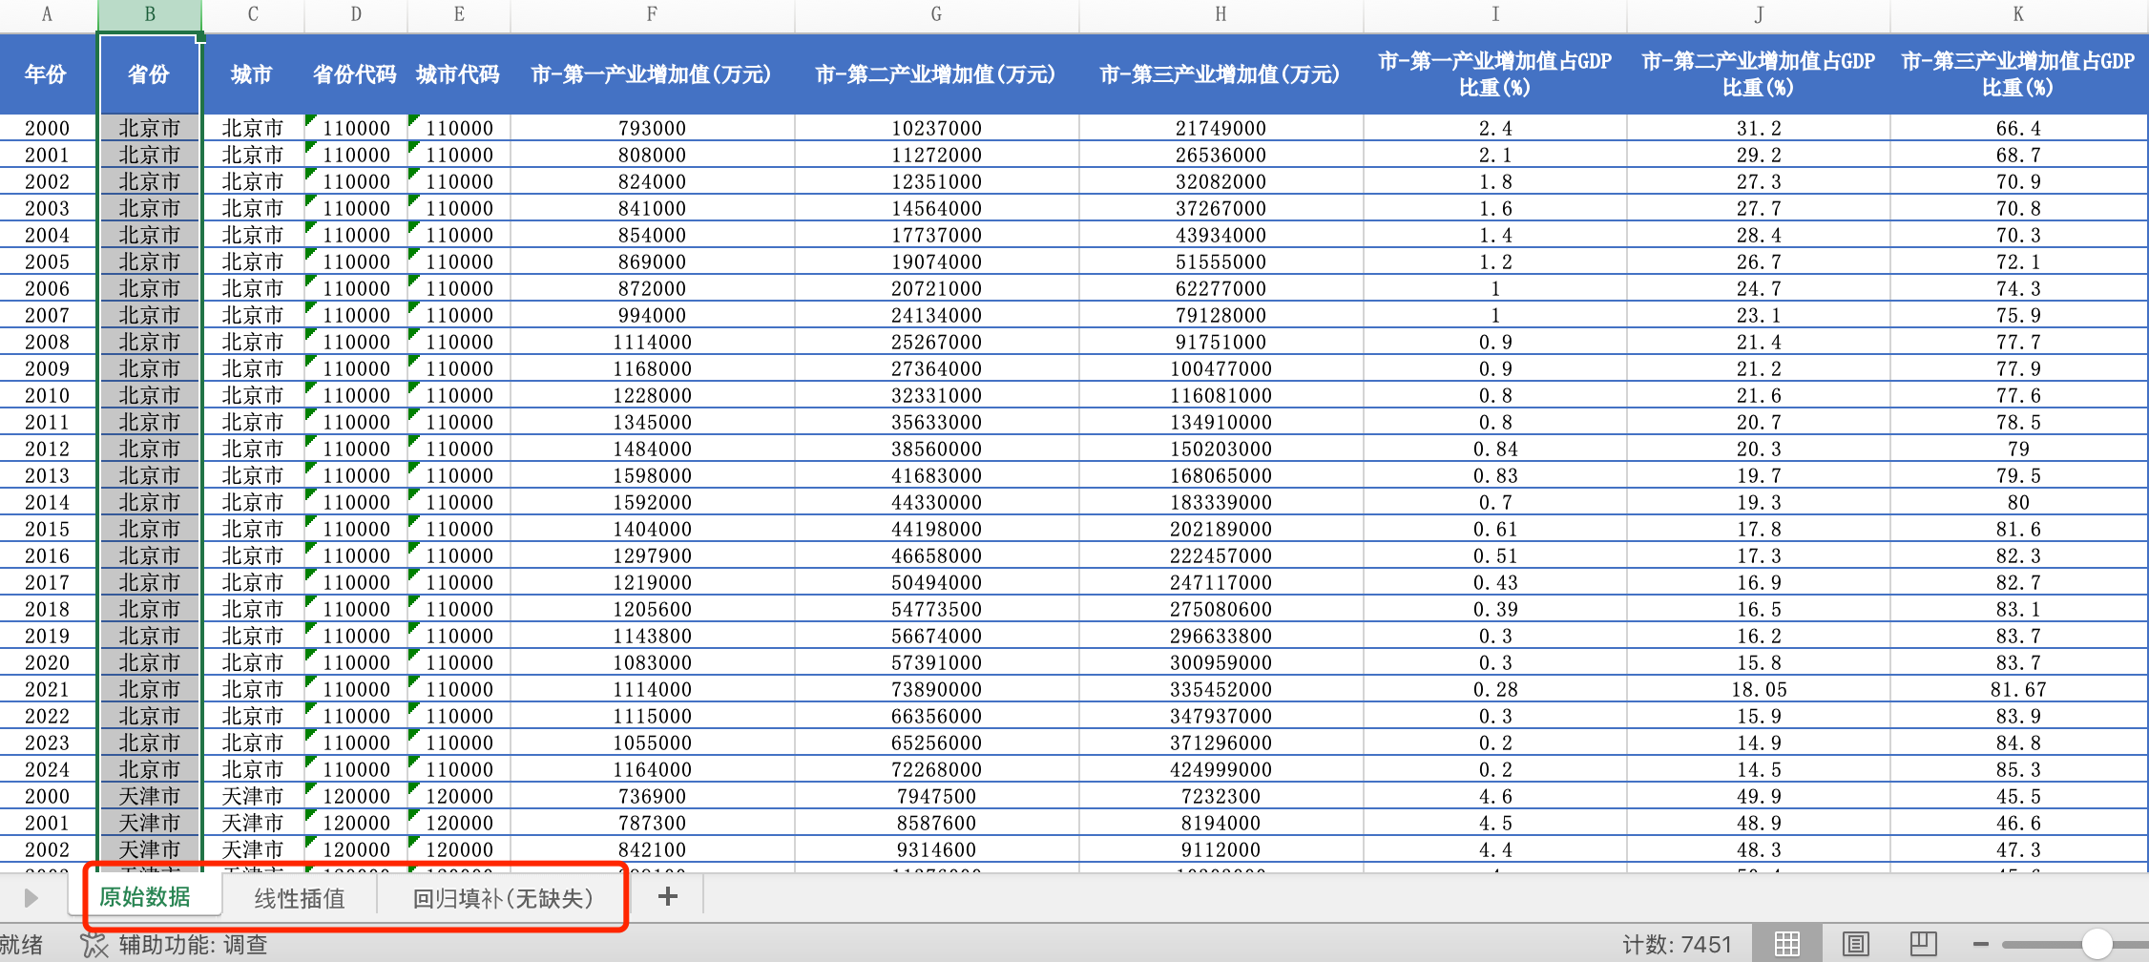Select the 49.9 percentage cell
The height and width of the screenshot is (962, 2149).
coord(1759,796)
